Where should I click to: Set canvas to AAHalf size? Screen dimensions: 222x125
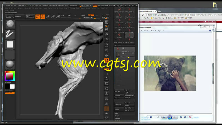(107, 45)
